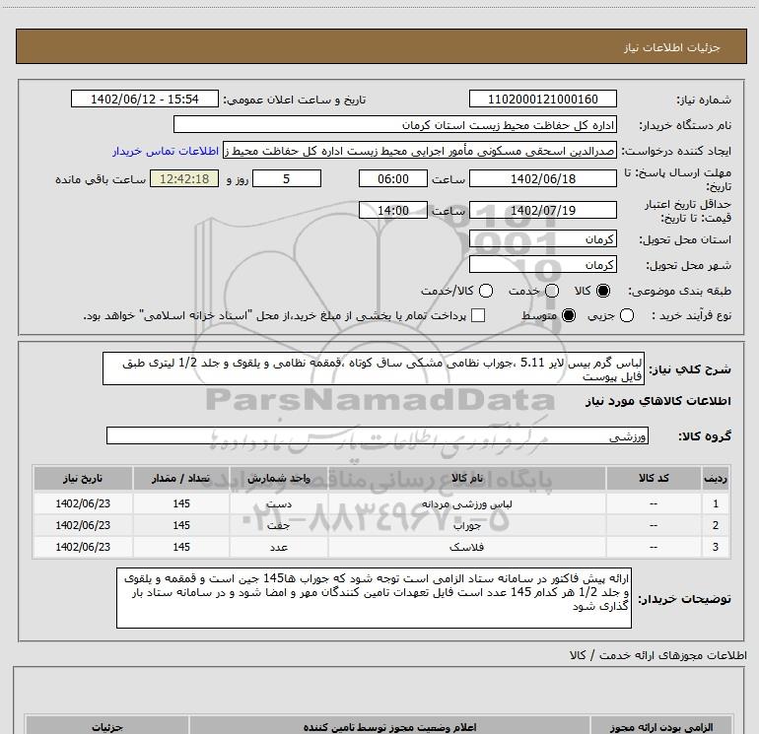Click the request creator name field

(x=420, y=151)
